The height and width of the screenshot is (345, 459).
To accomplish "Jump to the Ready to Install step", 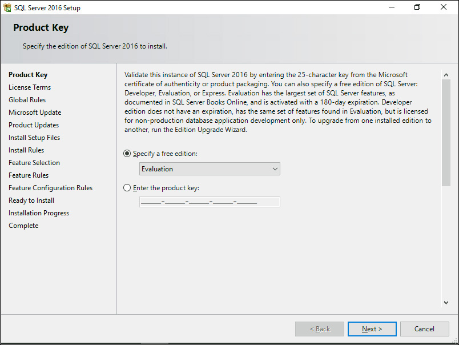I will click(31, 200).
